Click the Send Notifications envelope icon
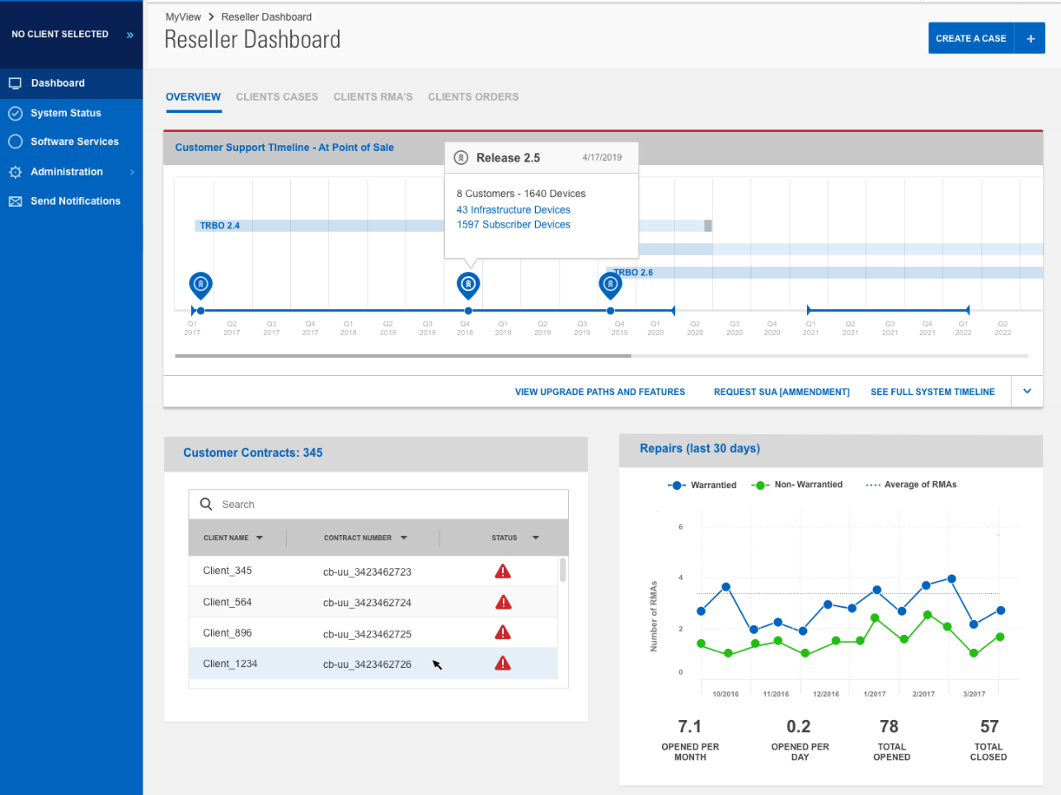Screen dimensions: 1061x795 point(15,201)
